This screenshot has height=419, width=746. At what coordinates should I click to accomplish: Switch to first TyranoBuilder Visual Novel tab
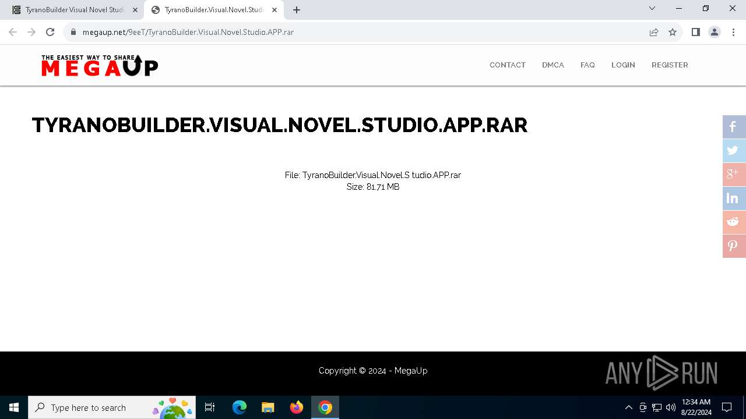point(75,10)
